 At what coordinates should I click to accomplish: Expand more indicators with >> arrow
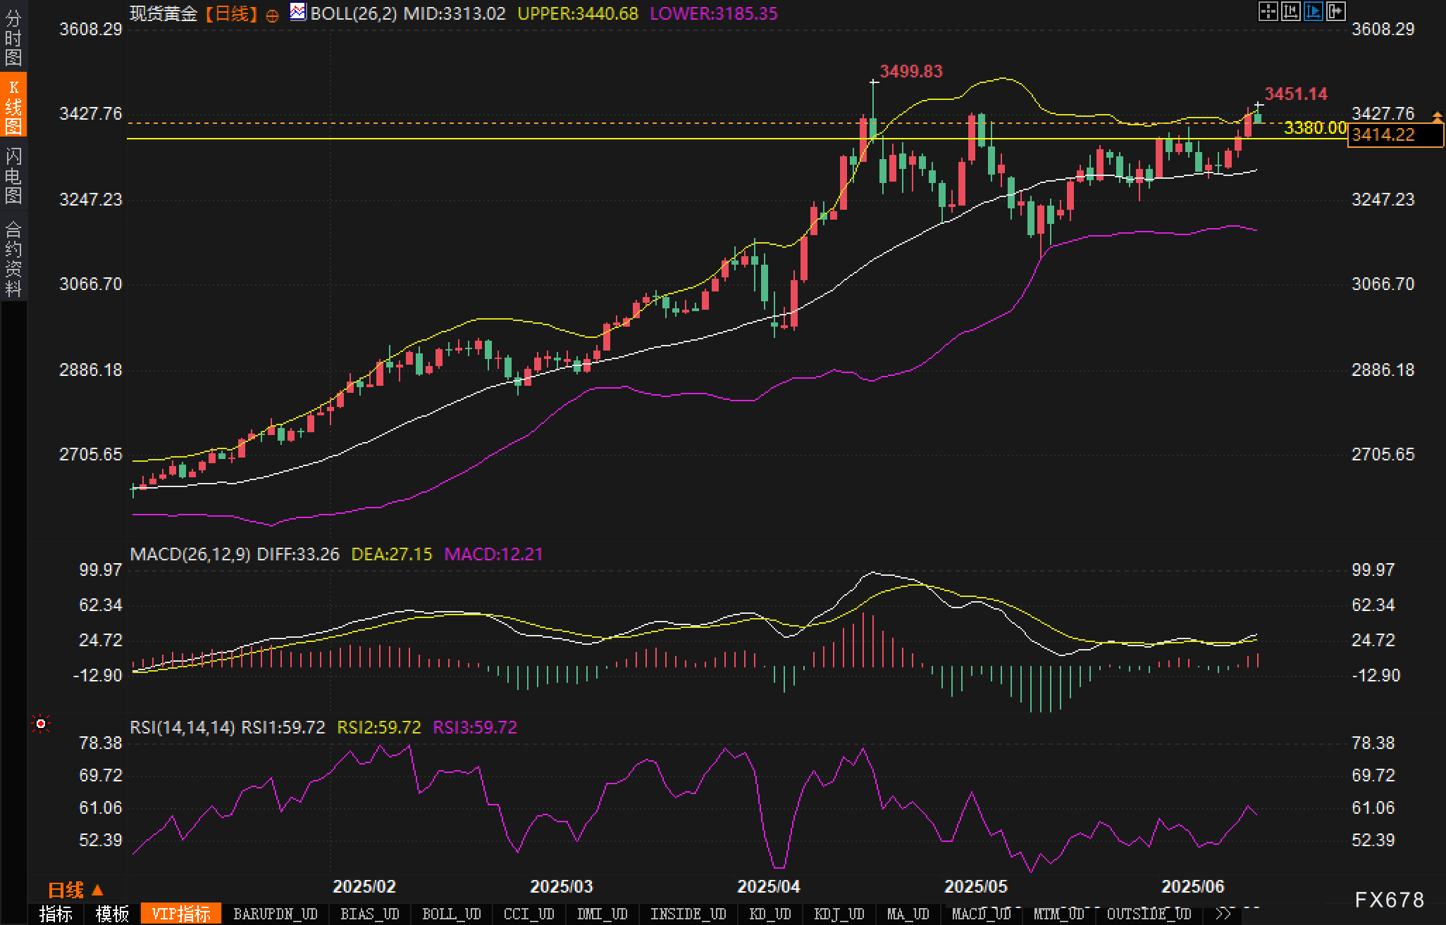(x=1223, y=914)
